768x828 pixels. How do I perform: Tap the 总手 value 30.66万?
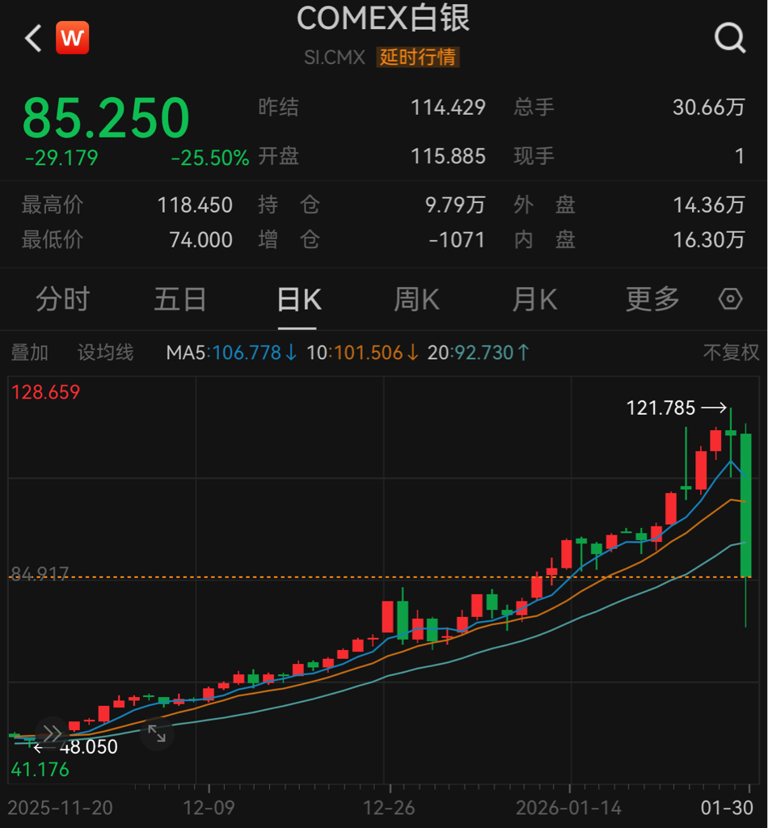coord(708,108)
